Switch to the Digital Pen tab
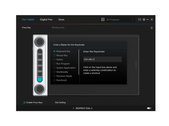Screen dimensions: 169x126 coord(46,20)
